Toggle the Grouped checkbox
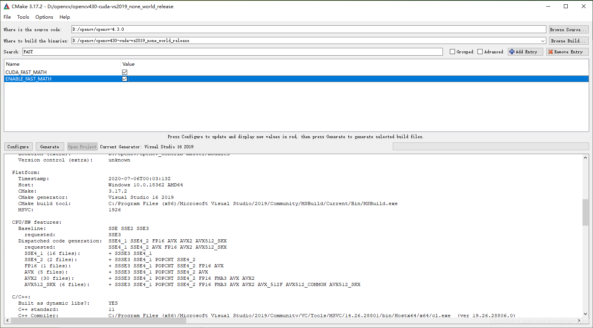The image size is (593, 328). click(453, 52)
